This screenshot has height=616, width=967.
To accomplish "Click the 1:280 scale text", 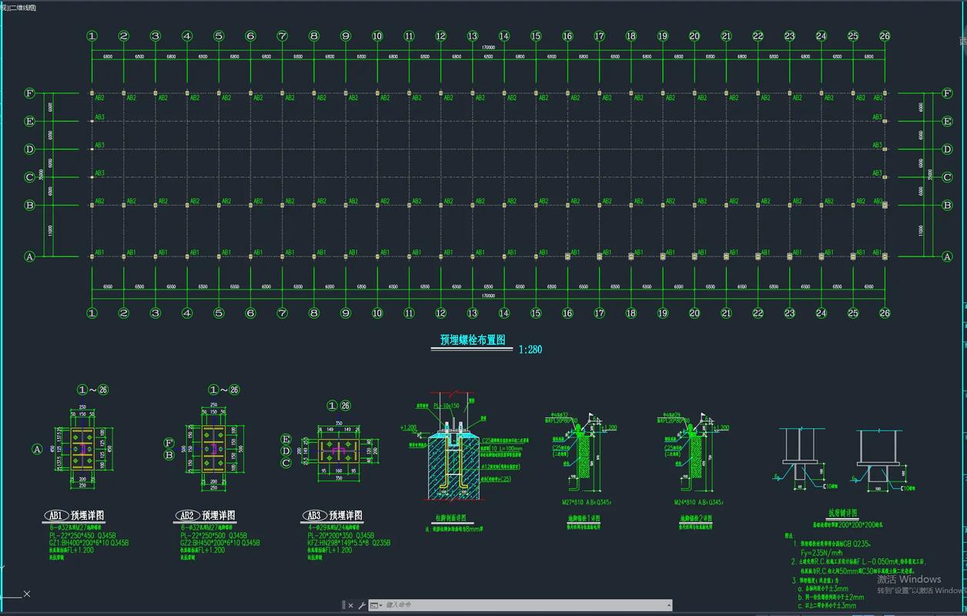I will [x=530, y=350].
